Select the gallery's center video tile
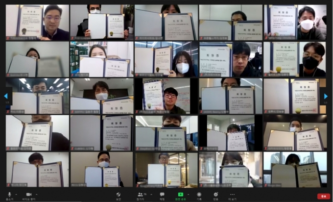 click(166, 96)
